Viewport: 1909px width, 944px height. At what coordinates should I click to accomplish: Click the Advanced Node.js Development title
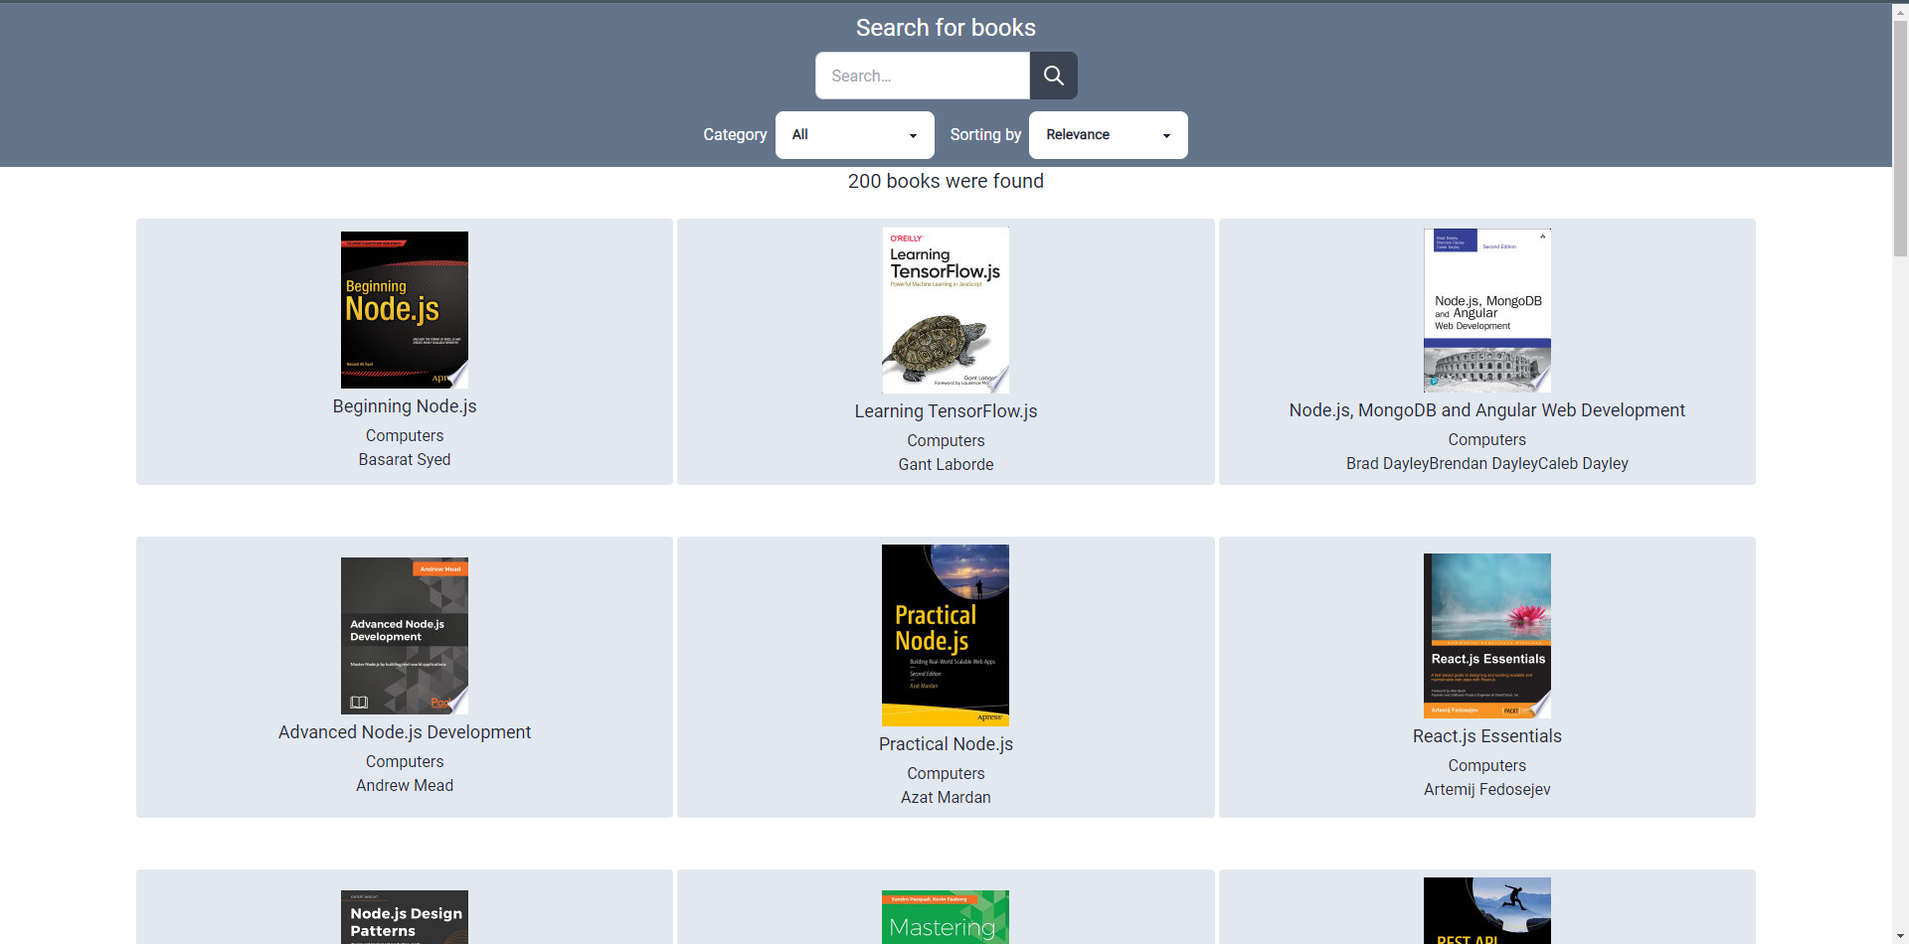(x=404, y=732)
